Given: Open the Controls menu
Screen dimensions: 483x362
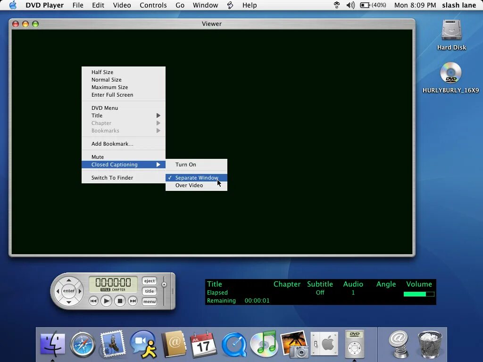Looking at the screenshot, I should click(x=153, y=5).
